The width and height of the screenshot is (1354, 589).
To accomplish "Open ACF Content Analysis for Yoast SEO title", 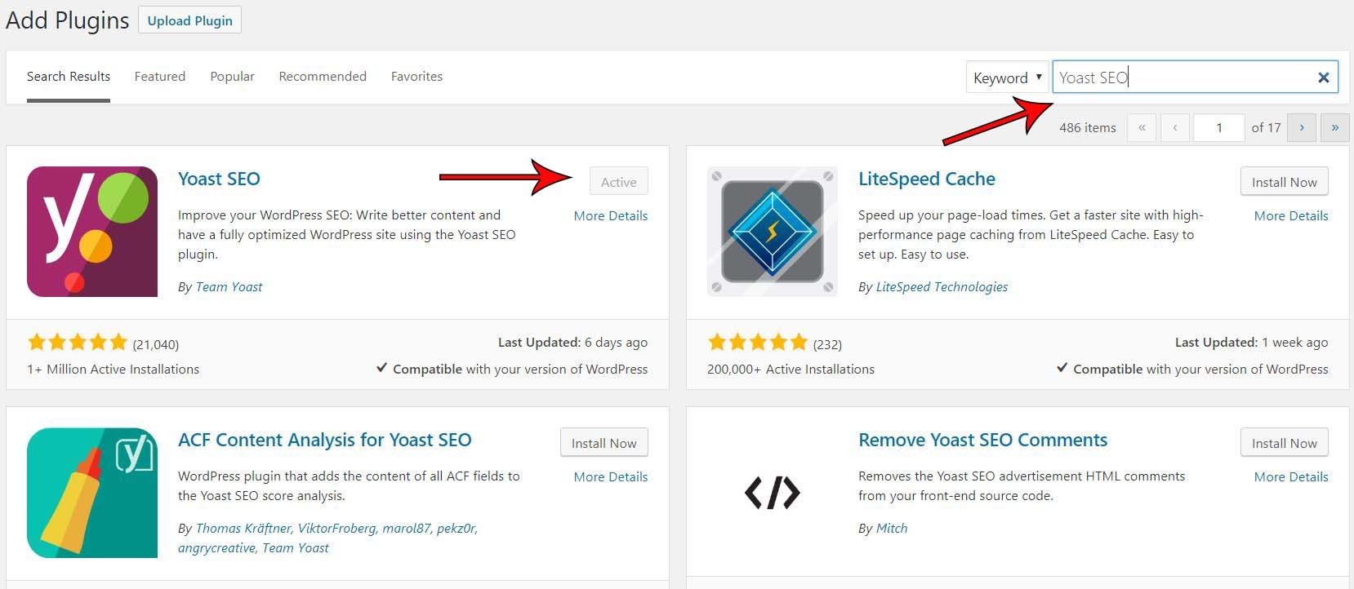I will coord(325,440).
